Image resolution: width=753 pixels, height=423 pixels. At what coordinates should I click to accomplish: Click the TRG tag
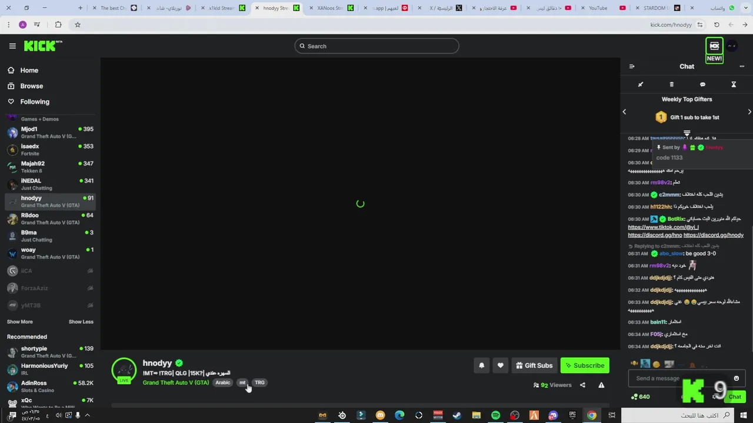coord(259,382)
